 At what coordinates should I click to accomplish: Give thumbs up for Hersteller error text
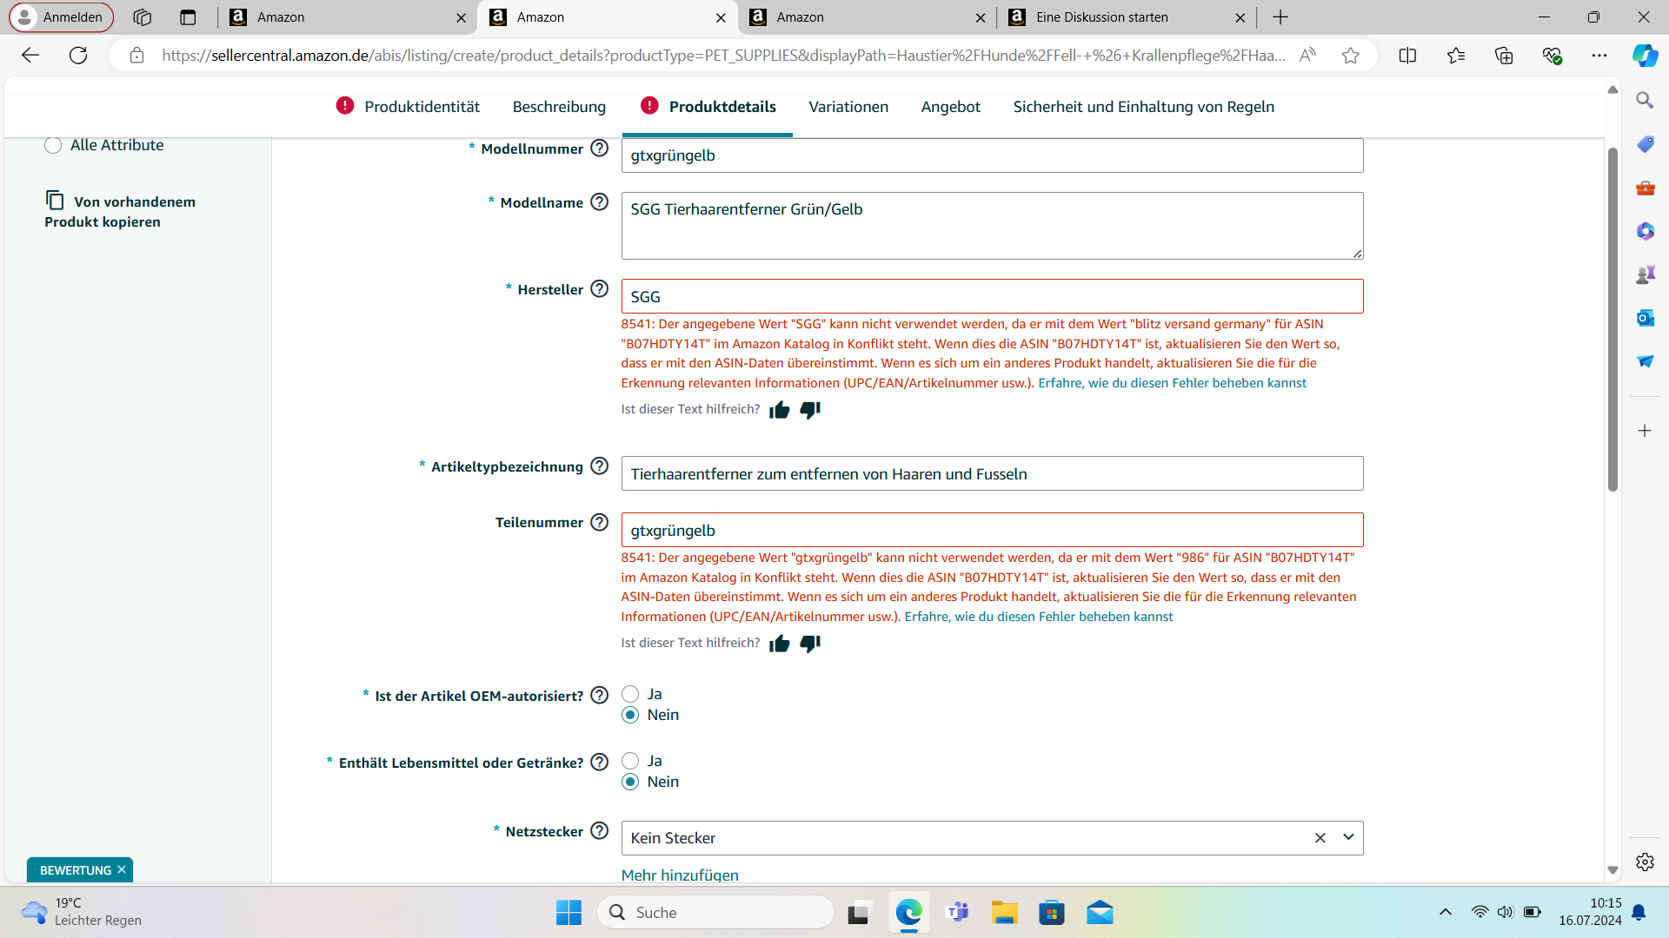click(x=779, y=410)
